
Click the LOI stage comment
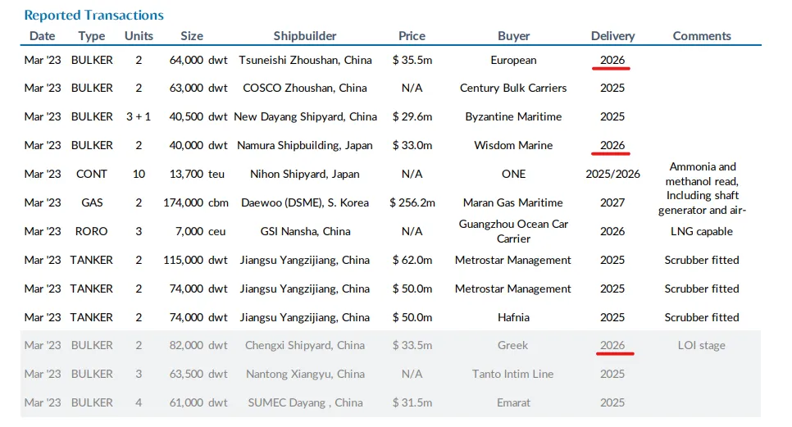pyautogui.click(x=702, y=345)
